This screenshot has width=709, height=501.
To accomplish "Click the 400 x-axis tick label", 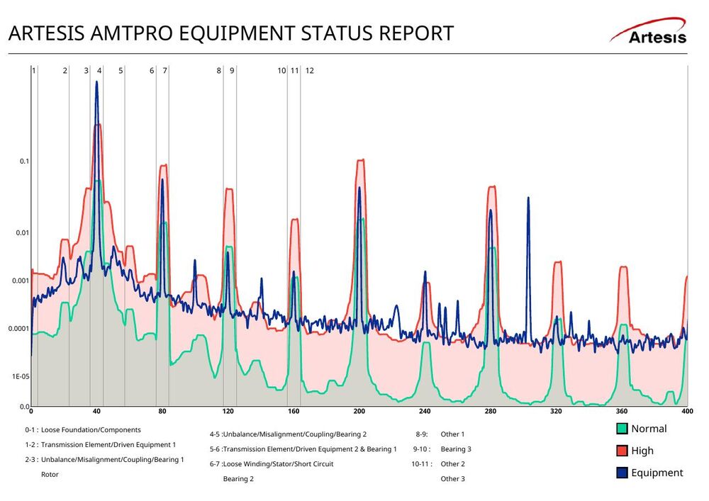I will click(687, 411).
